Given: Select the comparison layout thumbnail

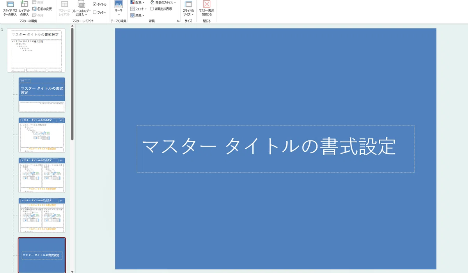Looking at the screenshot, I should coord(42,215).
